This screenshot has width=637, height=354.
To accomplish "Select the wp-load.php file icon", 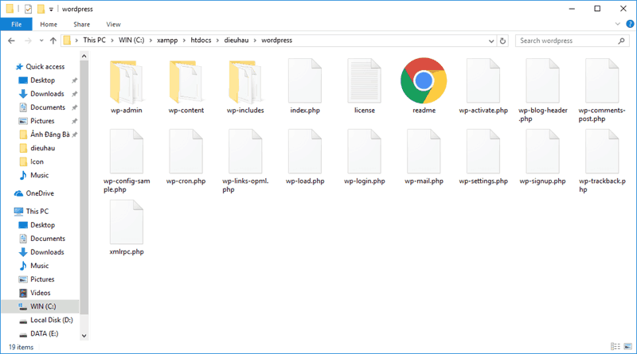I will [305, 151].
